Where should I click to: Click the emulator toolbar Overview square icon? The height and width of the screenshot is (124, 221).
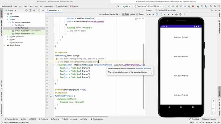173,14
